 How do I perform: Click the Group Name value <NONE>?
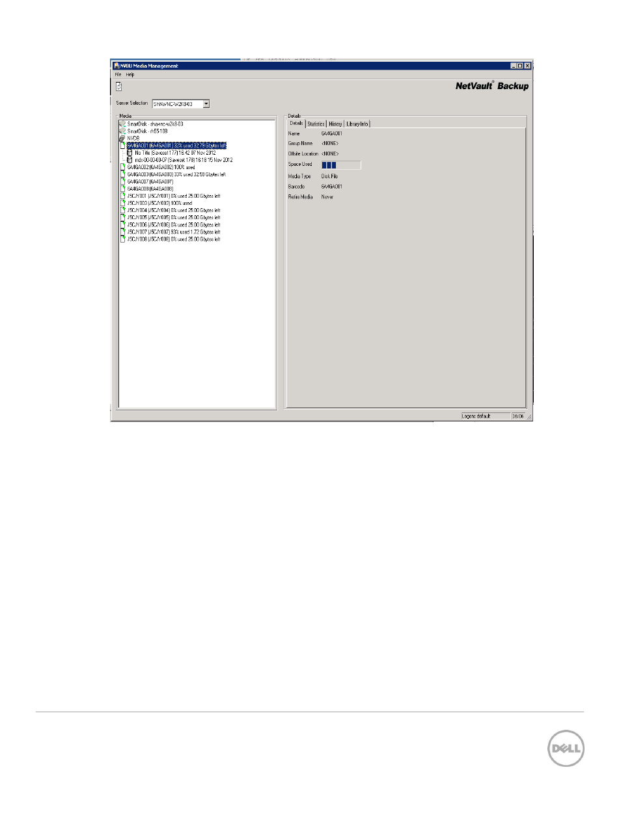pyautogui.click(x=330, y=143)
